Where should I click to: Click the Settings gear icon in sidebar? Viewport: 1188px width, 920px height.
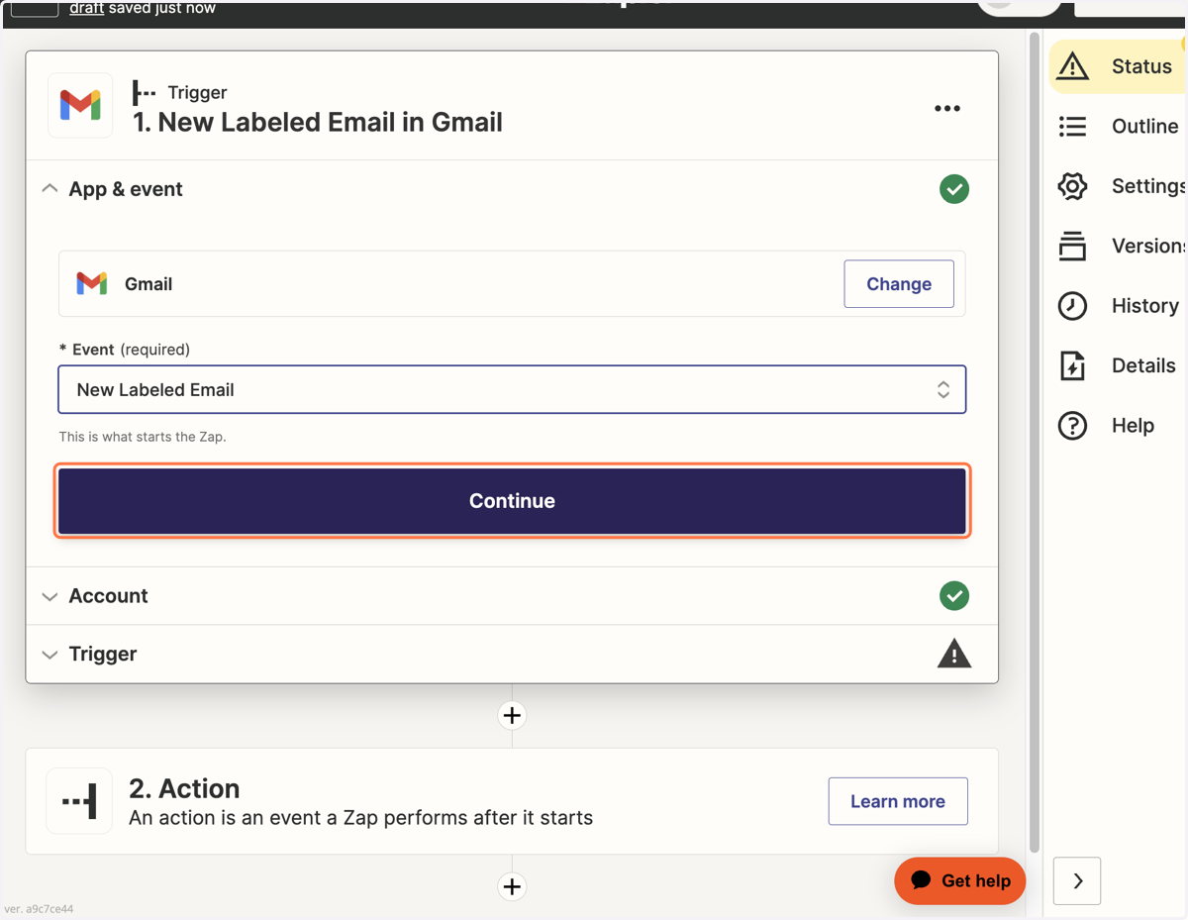[x=1072, y=186]
